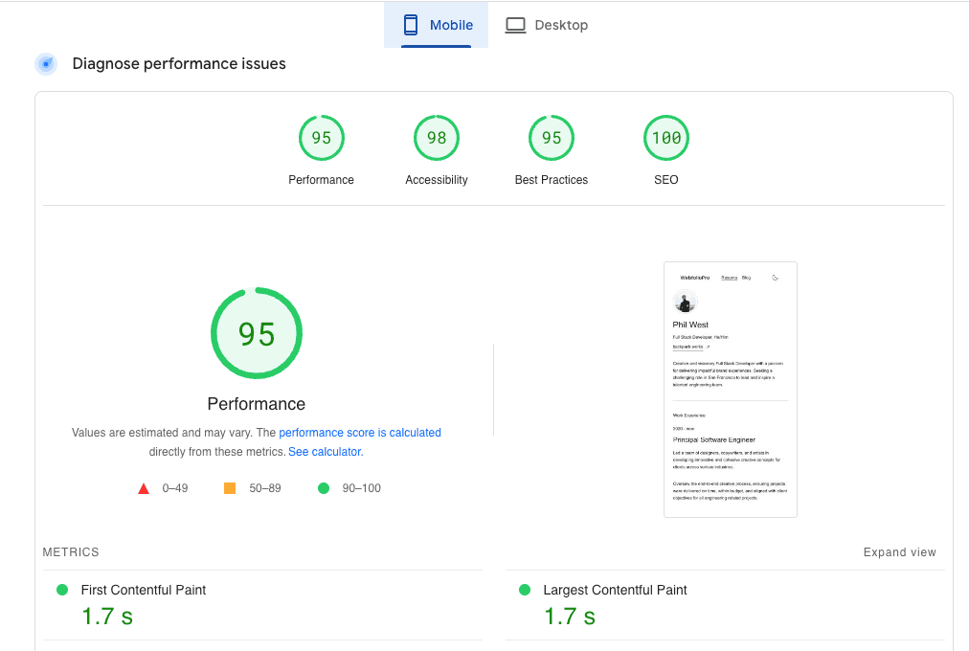Switch to the Desktop tab

(547, 25)
